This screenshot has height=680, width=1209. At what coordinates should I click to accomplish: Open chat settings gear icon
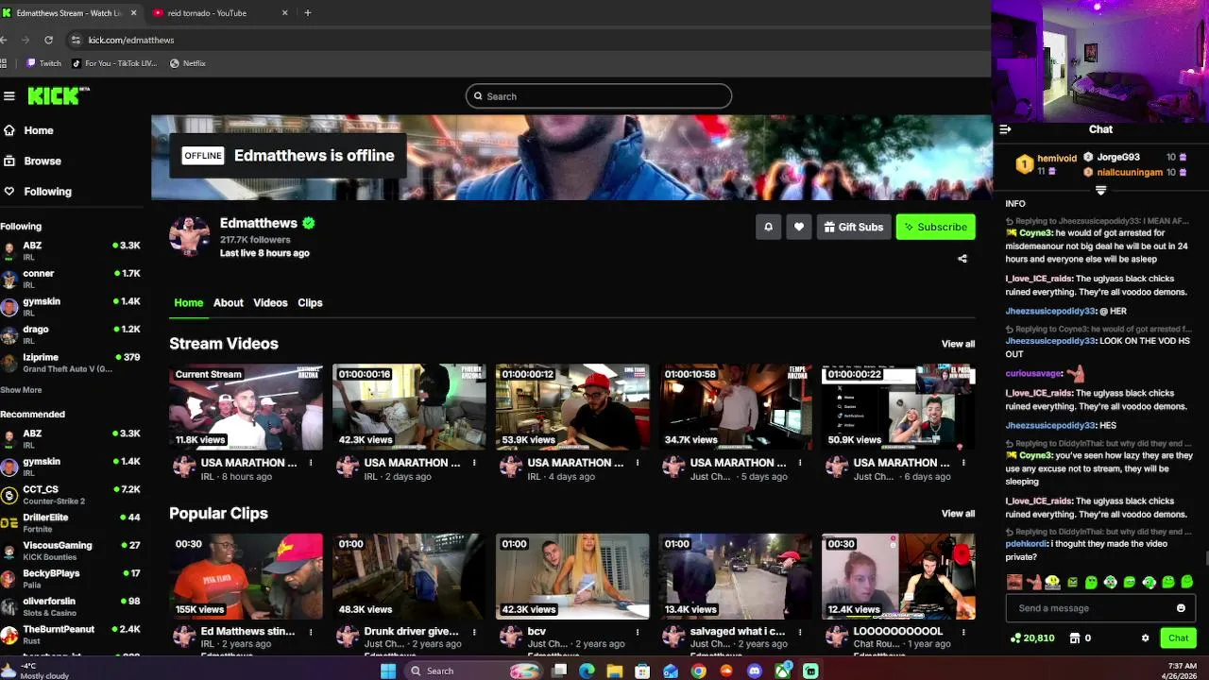[x=1146, y=637]
